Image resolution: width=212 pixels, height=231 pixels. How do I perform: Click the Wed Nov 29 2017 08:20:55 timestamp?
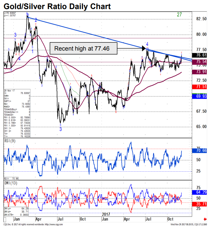[x=181, y=224]
